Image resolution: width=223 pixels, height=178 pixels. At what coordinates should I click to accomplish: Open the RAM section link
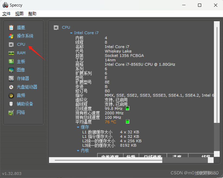pos(21,53)
